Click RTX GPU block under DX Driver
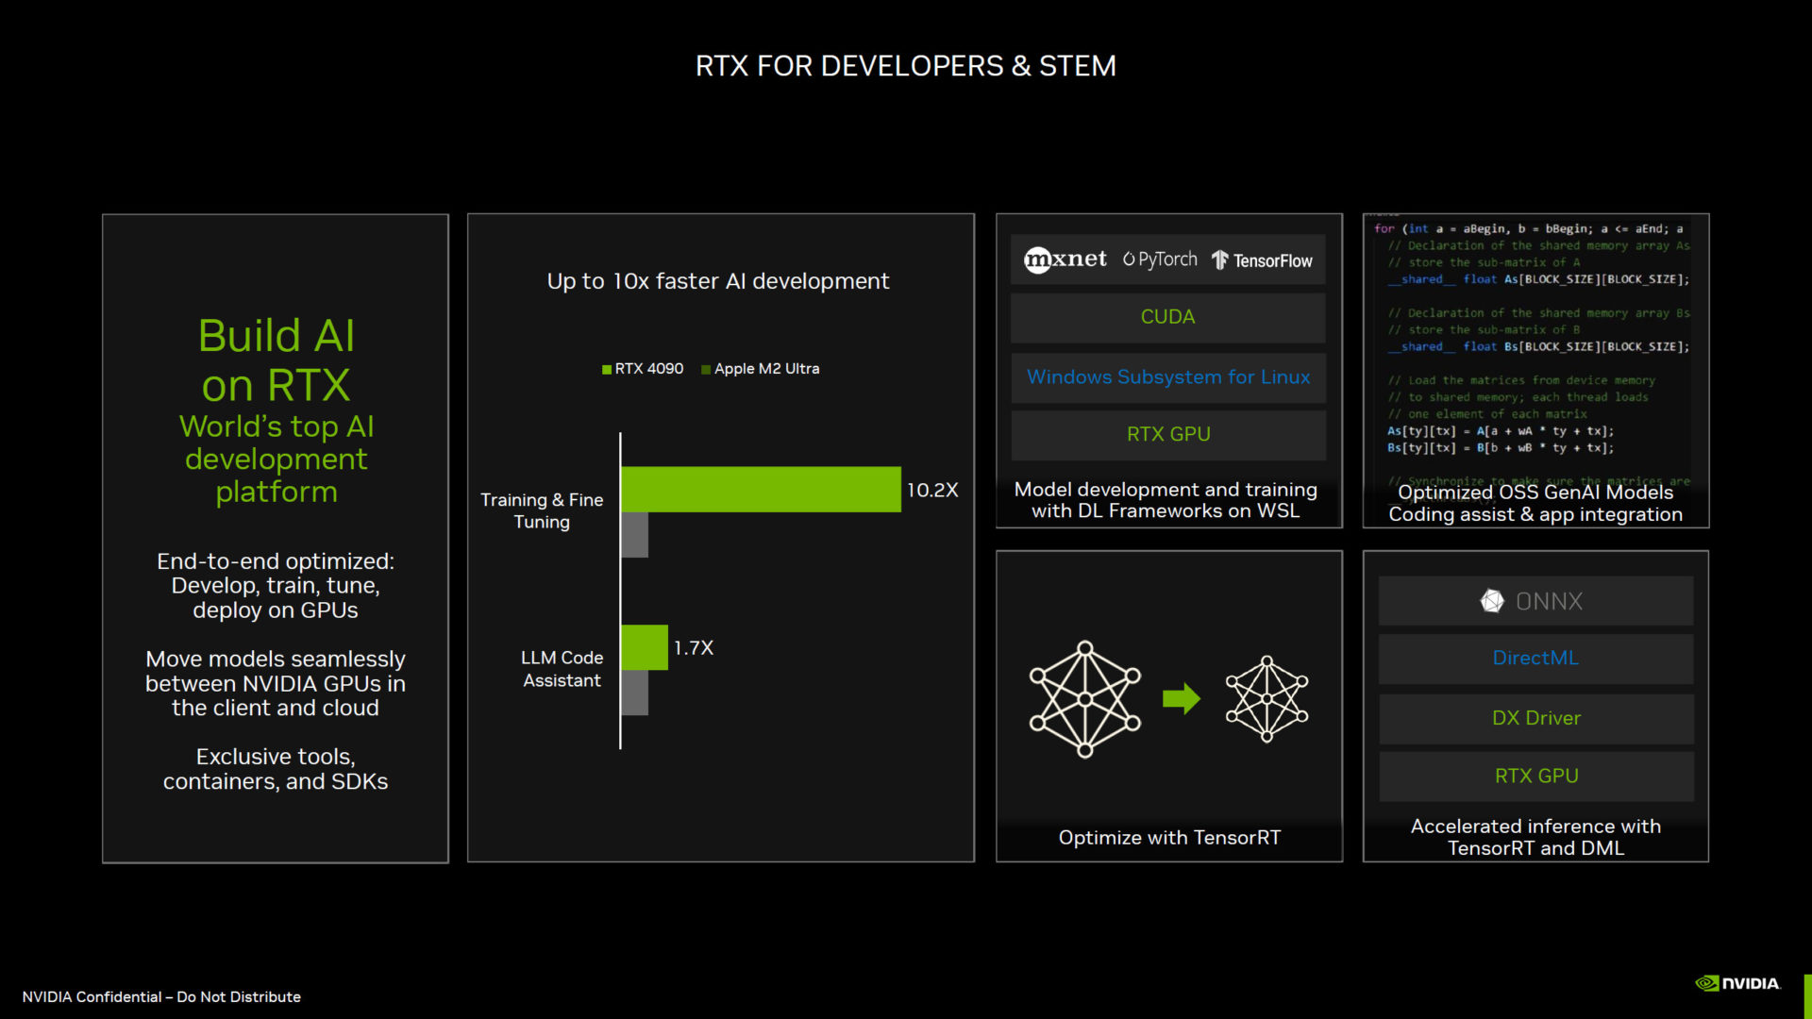Image resolution: width=1812 pixels, height=1019 pixels. point(1535,776)
